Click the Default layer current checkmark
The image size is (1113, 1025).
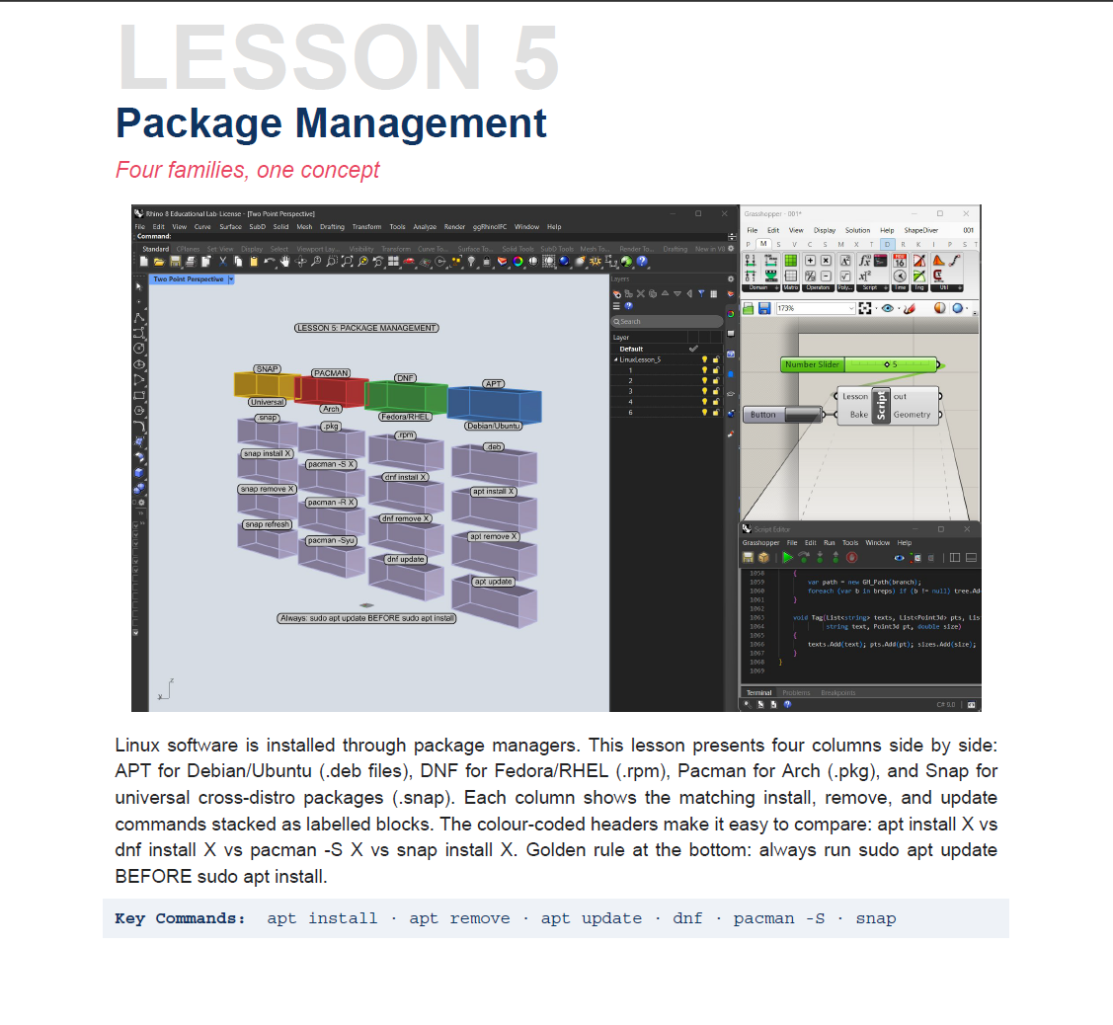(693, 349)
